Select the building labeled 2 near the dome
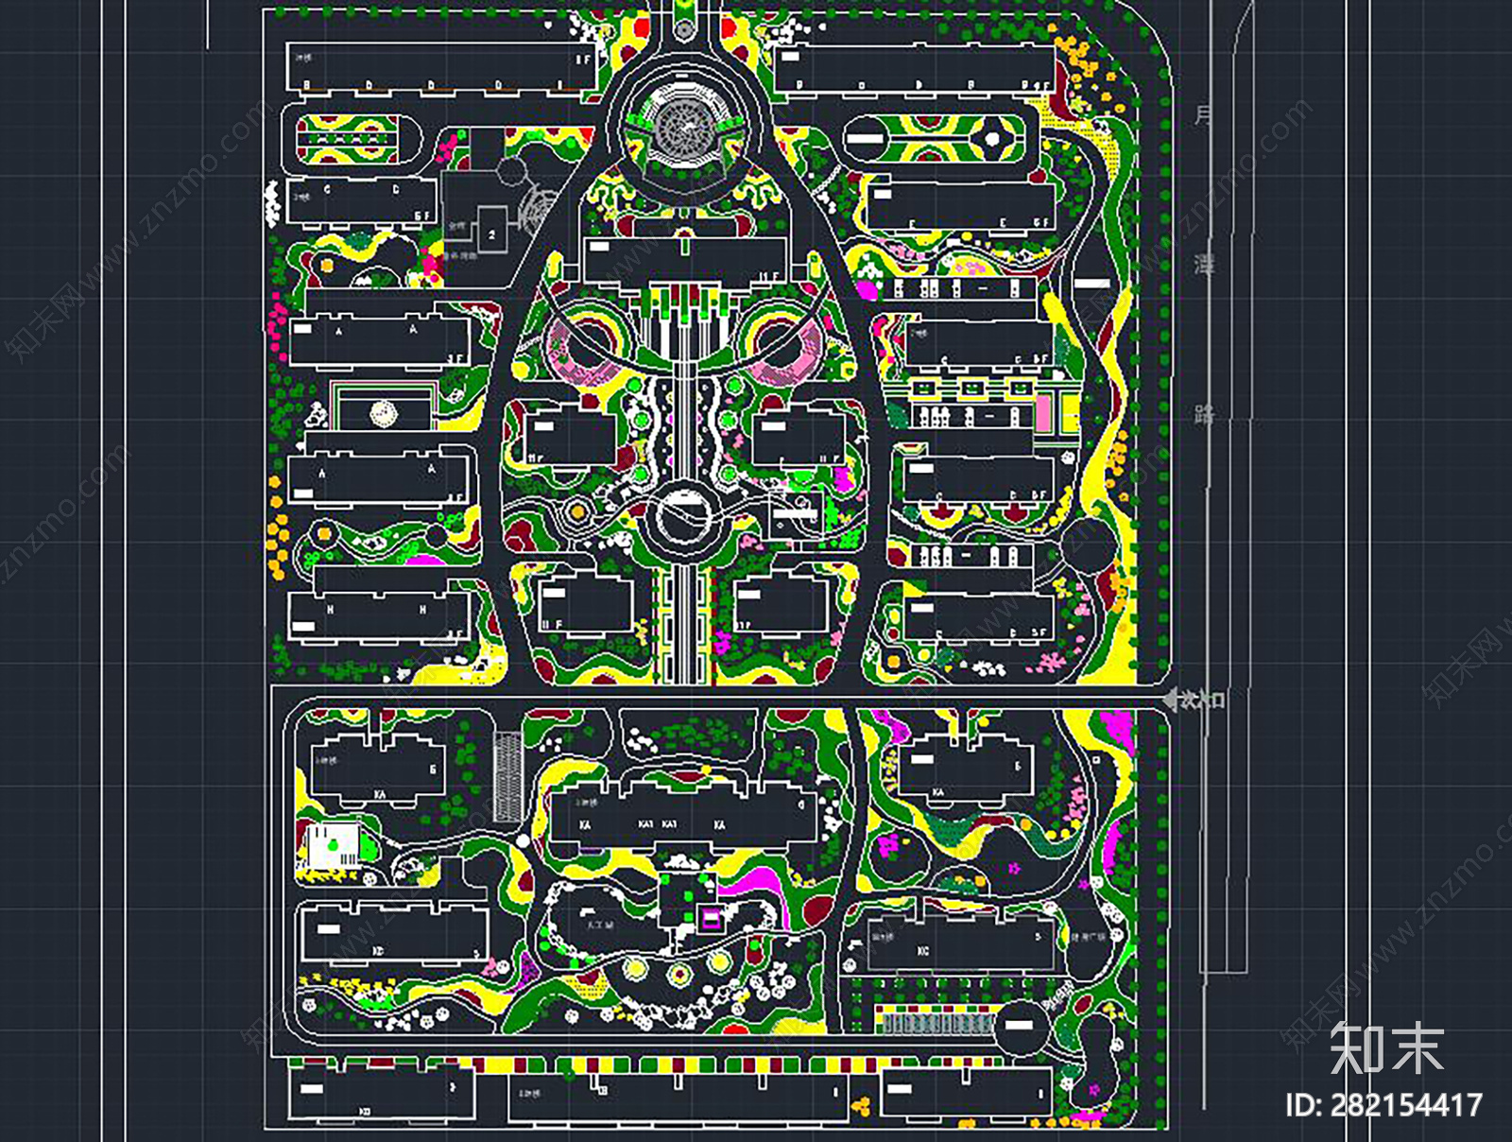Image resolution: width=1512 pixels, height=1142 pixels. (x=491, y=230)
